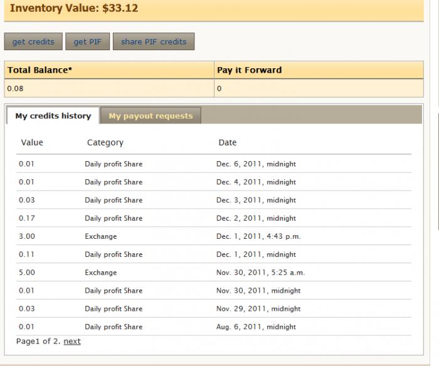The image size is (439, 366).
Task: Click the get credits button
Action: pos(33,41)
